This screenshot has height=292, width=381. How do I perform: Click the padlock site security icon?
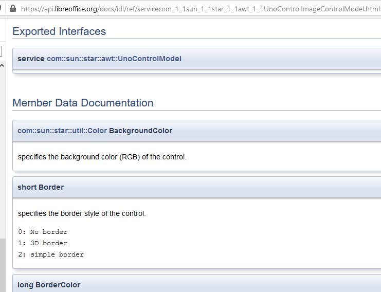[x=13, y=9]
